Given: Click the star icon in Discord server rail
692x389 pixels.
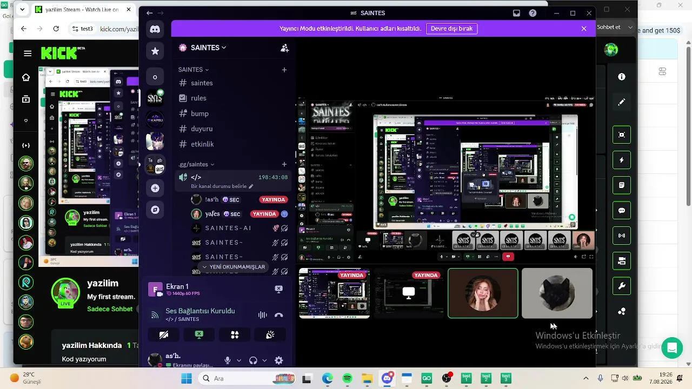Looking at the screenshot, I should [x=155, y=51].
